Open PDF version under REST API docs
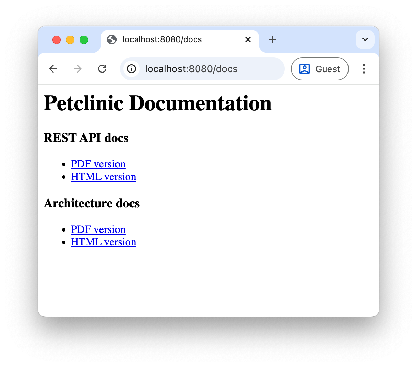The image size is (417, 367). [x=98, y=164]
